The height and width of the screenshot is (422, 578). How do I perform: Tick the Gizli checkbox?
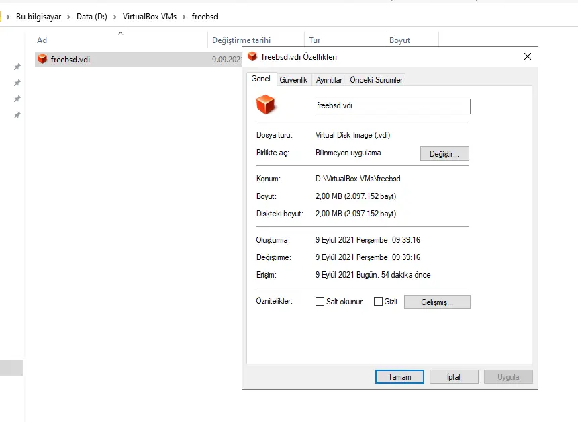(378, 301)
